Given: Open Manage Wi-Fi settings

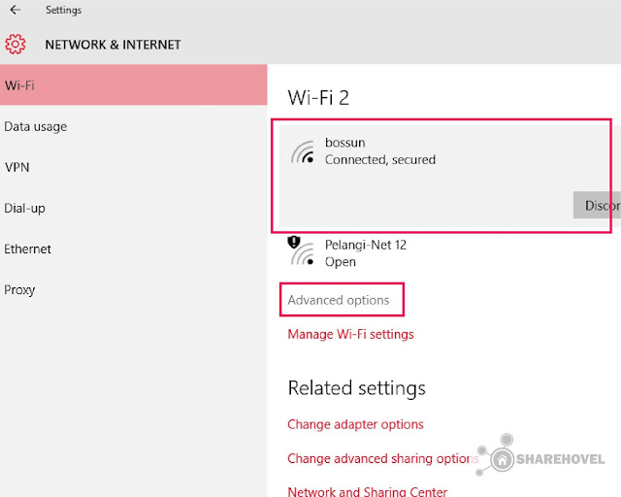Looking at the screenshot, I should pyautogui.click(x=350, y=334).
